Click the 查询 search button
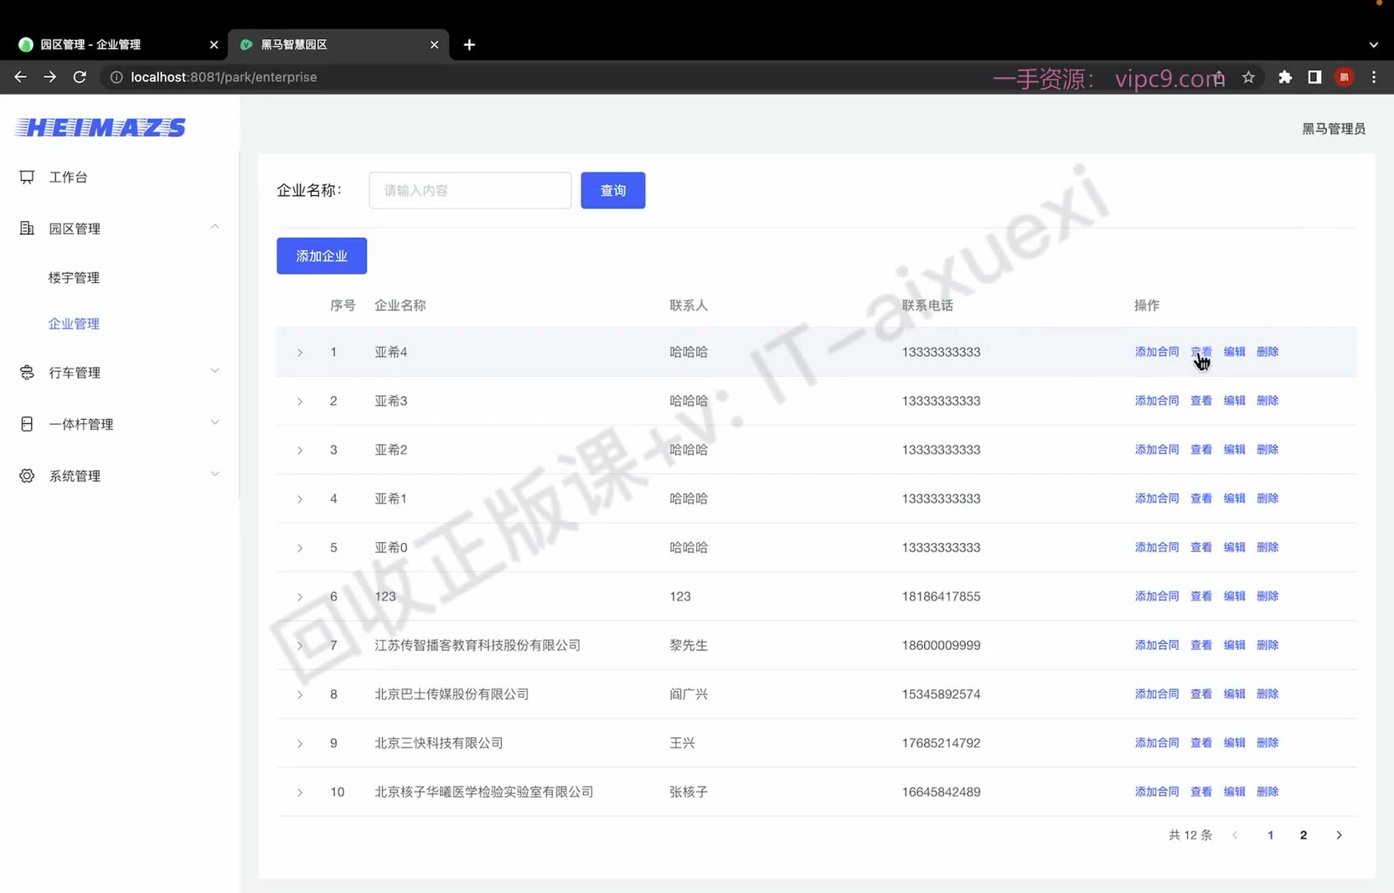This screenshot has width=1394, height=893. 613,190
